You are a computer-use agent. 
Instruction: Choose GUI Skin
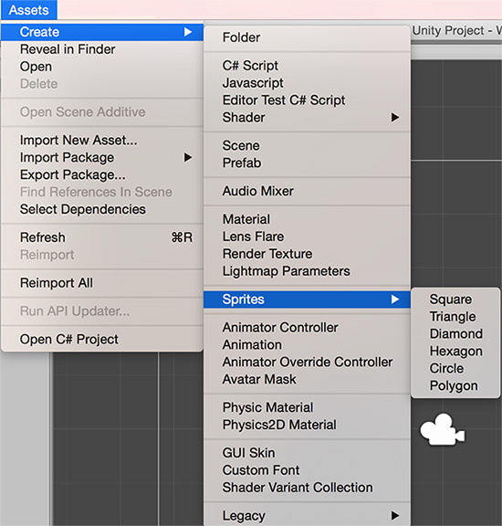pos(307,453)
